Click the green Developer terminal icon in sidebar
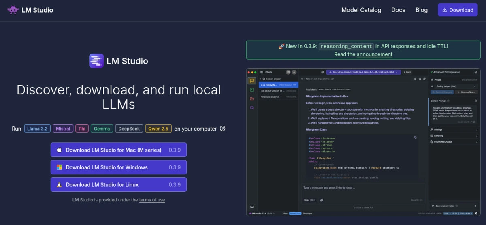486x225 pixels. [x=252, y=90]
